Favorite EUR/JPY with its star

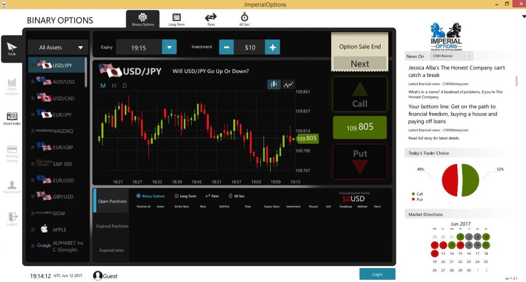(x=33, y=115)
